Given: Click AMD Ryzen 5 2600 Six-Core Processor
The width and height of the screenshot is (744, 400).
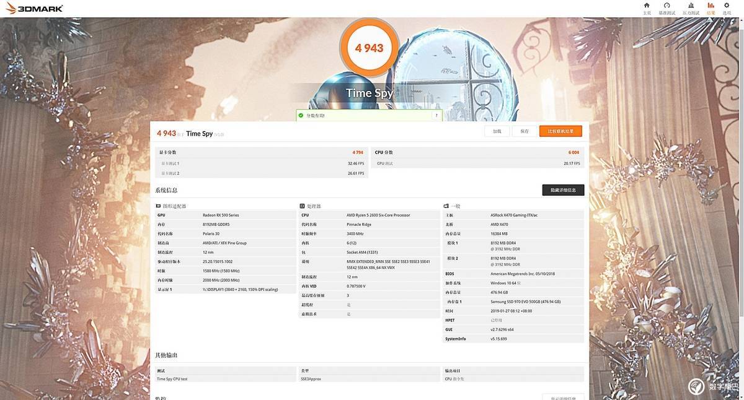Looking at the screenshot, I should pos(378,215).
